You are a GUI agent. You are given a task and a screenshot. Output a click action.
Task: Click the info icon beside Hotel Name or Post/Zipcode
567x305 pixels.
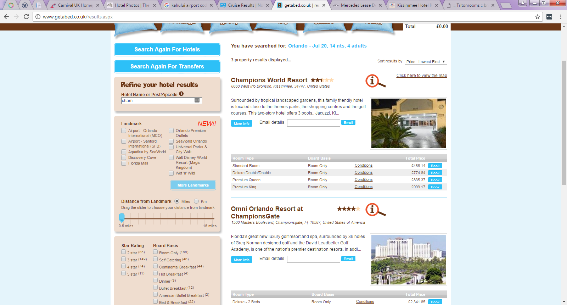(181, 94)
